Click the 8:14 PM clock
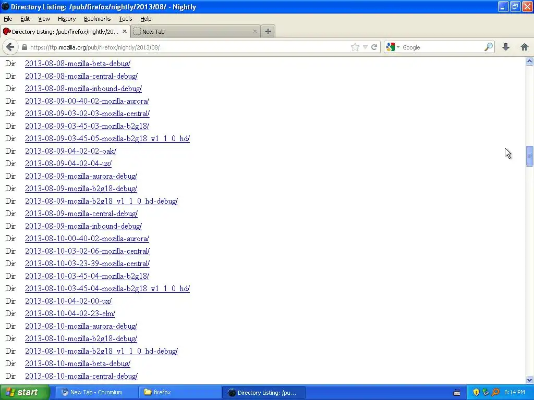Screen dimensions: 534x400 pyautogui.click(x=515, y=393)
